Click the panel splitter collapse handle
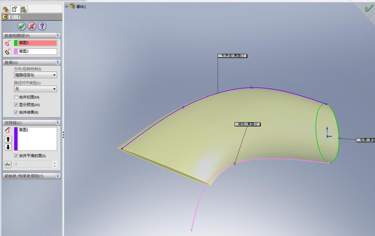Image resolution: width=375 pixels, height=236 pixels. point(63,135)
